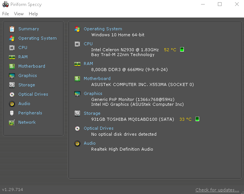The height and width of the screenshot is (194, 244).
Task: Click the Graphics heading link in summary
Action: click(x=93, y=93)
